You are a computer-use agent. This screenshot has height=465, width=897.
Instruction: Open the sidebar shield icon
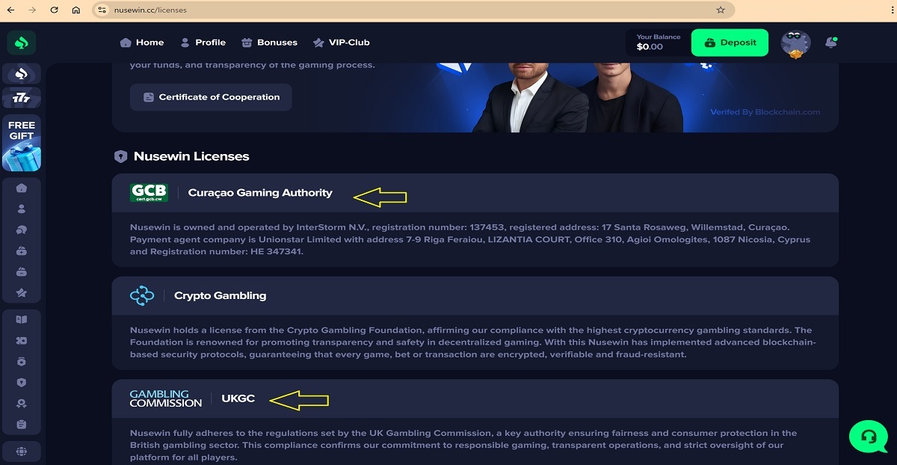[x=22, y=382]
